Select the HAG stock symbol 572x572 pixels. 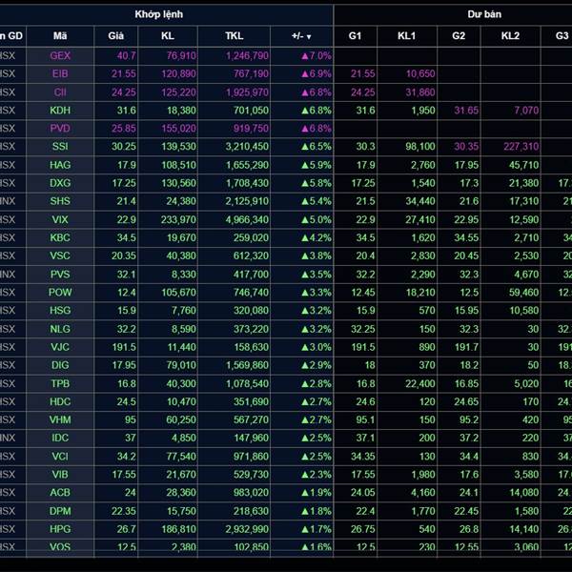click(x=60, y=165)
